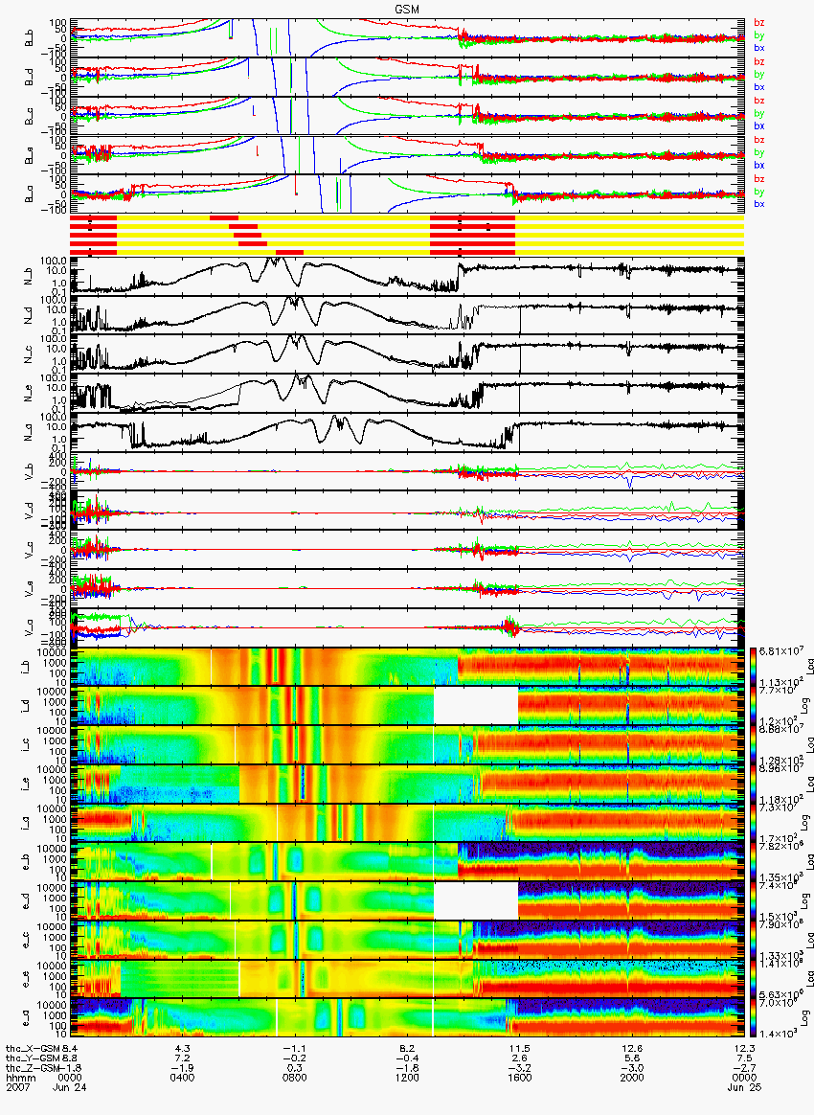Click the N_a density axis label
The image size is (814, 1115).
click(30, 432)
